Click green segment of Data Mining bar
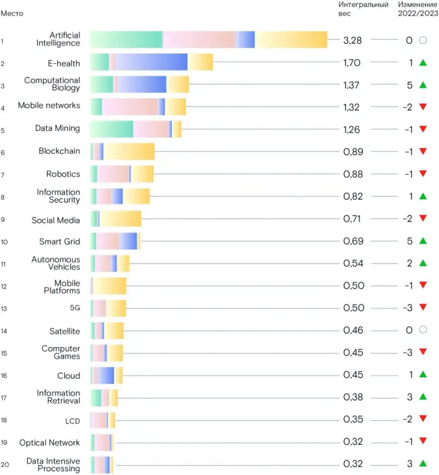This screenshot has width=439, height=475. coord(112,129)
